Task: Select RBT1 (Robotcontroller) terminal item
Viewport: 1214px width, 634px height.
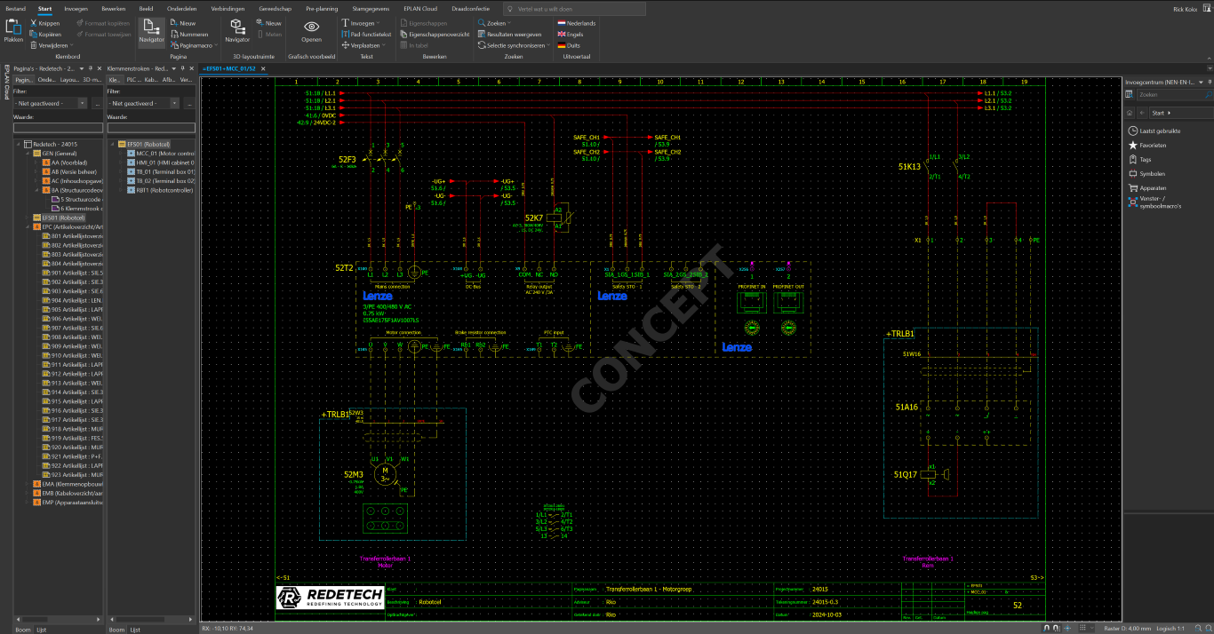Action: tap(159, 190)
